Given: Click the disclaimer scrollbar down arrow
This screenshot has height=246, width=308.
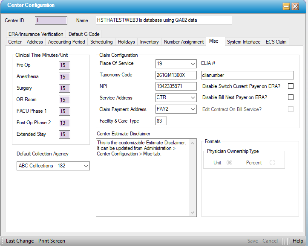Looking at the screenshot, I should 193,213.
